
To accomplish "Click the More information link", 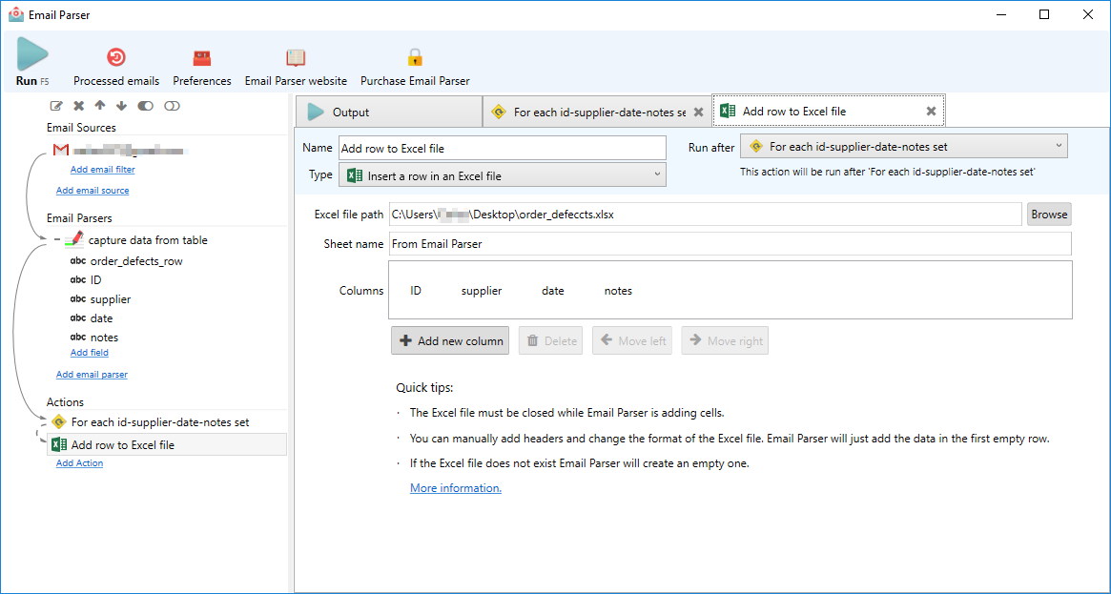I will point(456,488).
